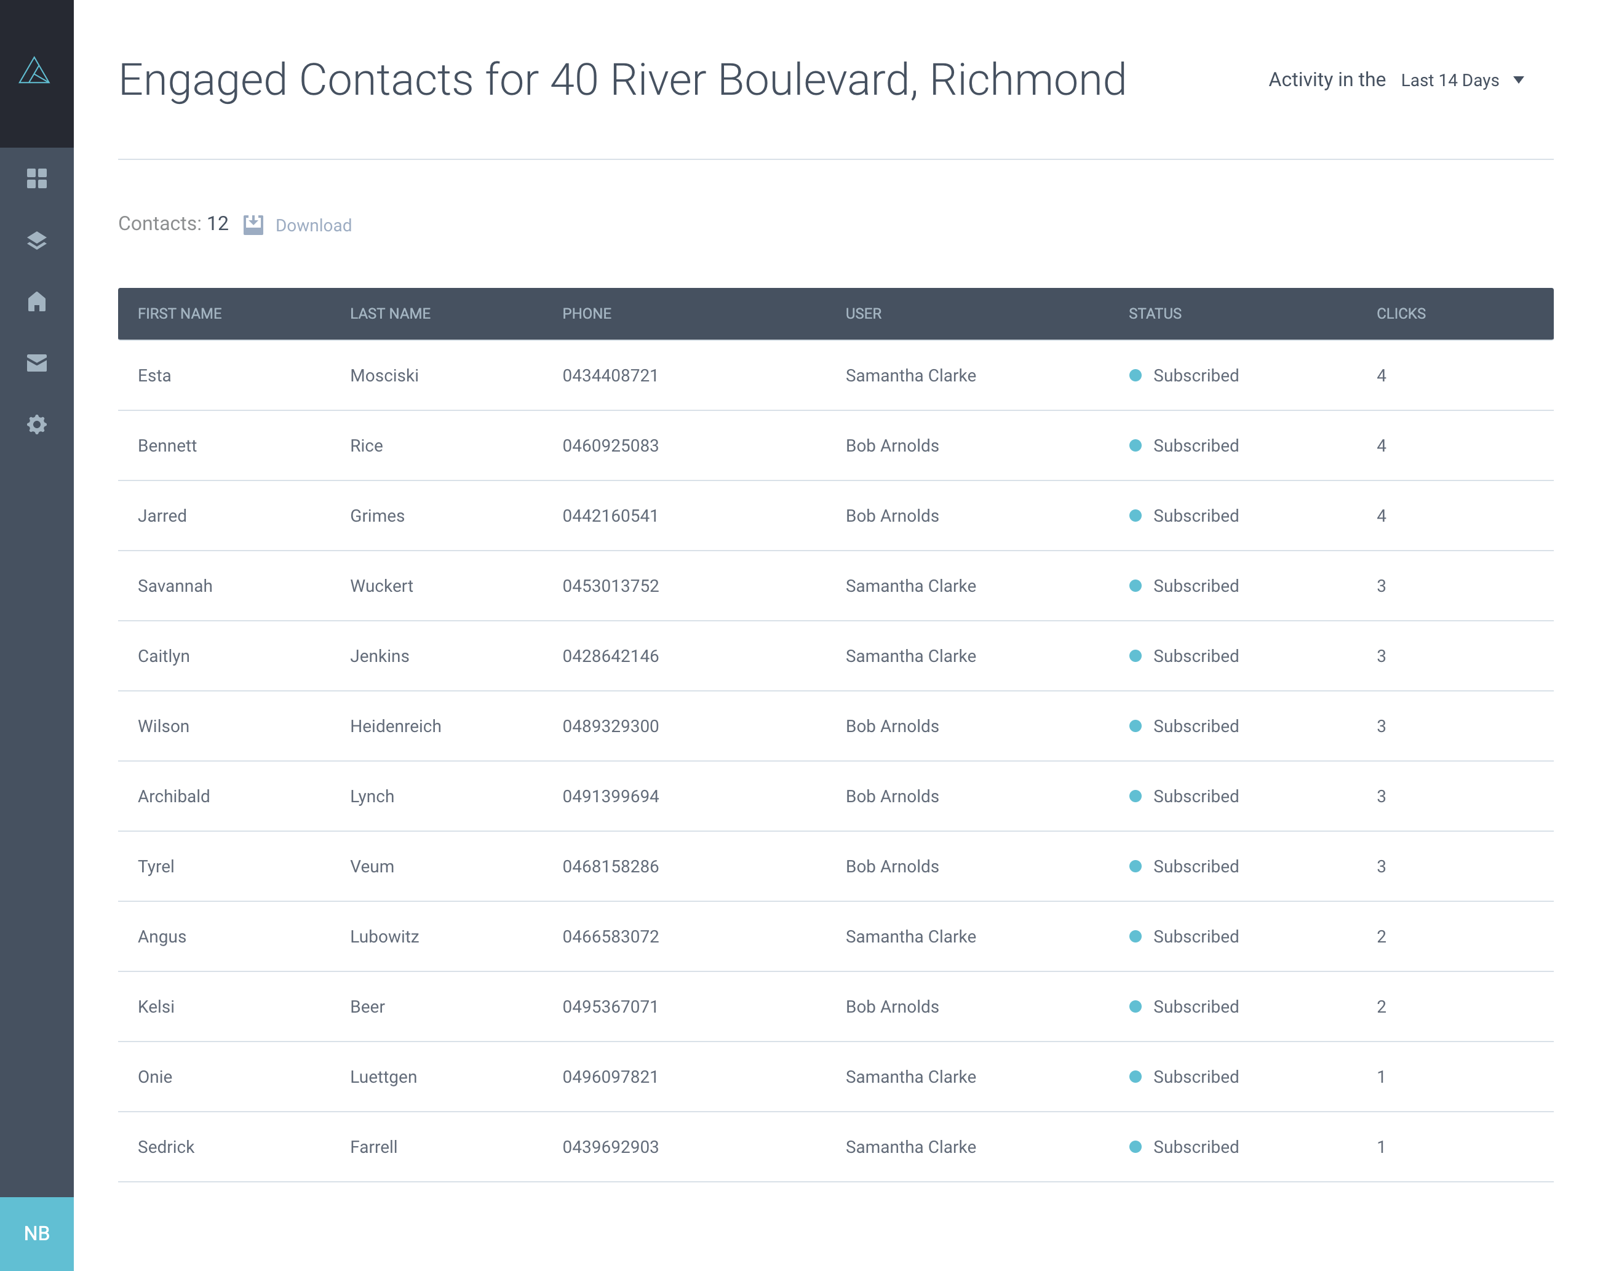The width and height of the screenshot is (1603, 1271).
Task: Sort by USER column header
Action: click(x=863, y=313)
